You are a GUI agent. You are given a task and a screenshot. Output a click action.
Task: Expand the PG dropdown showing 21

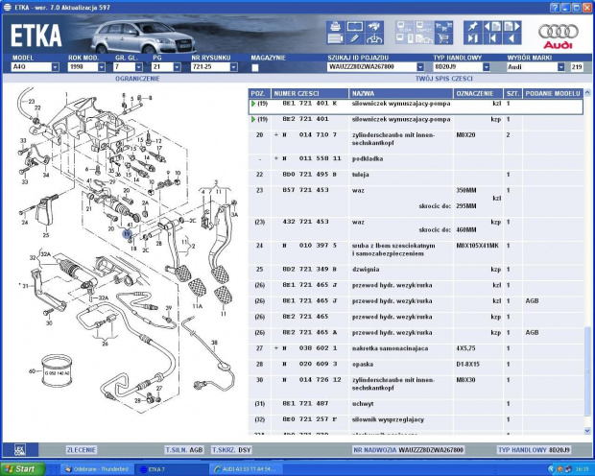(177, 67)
